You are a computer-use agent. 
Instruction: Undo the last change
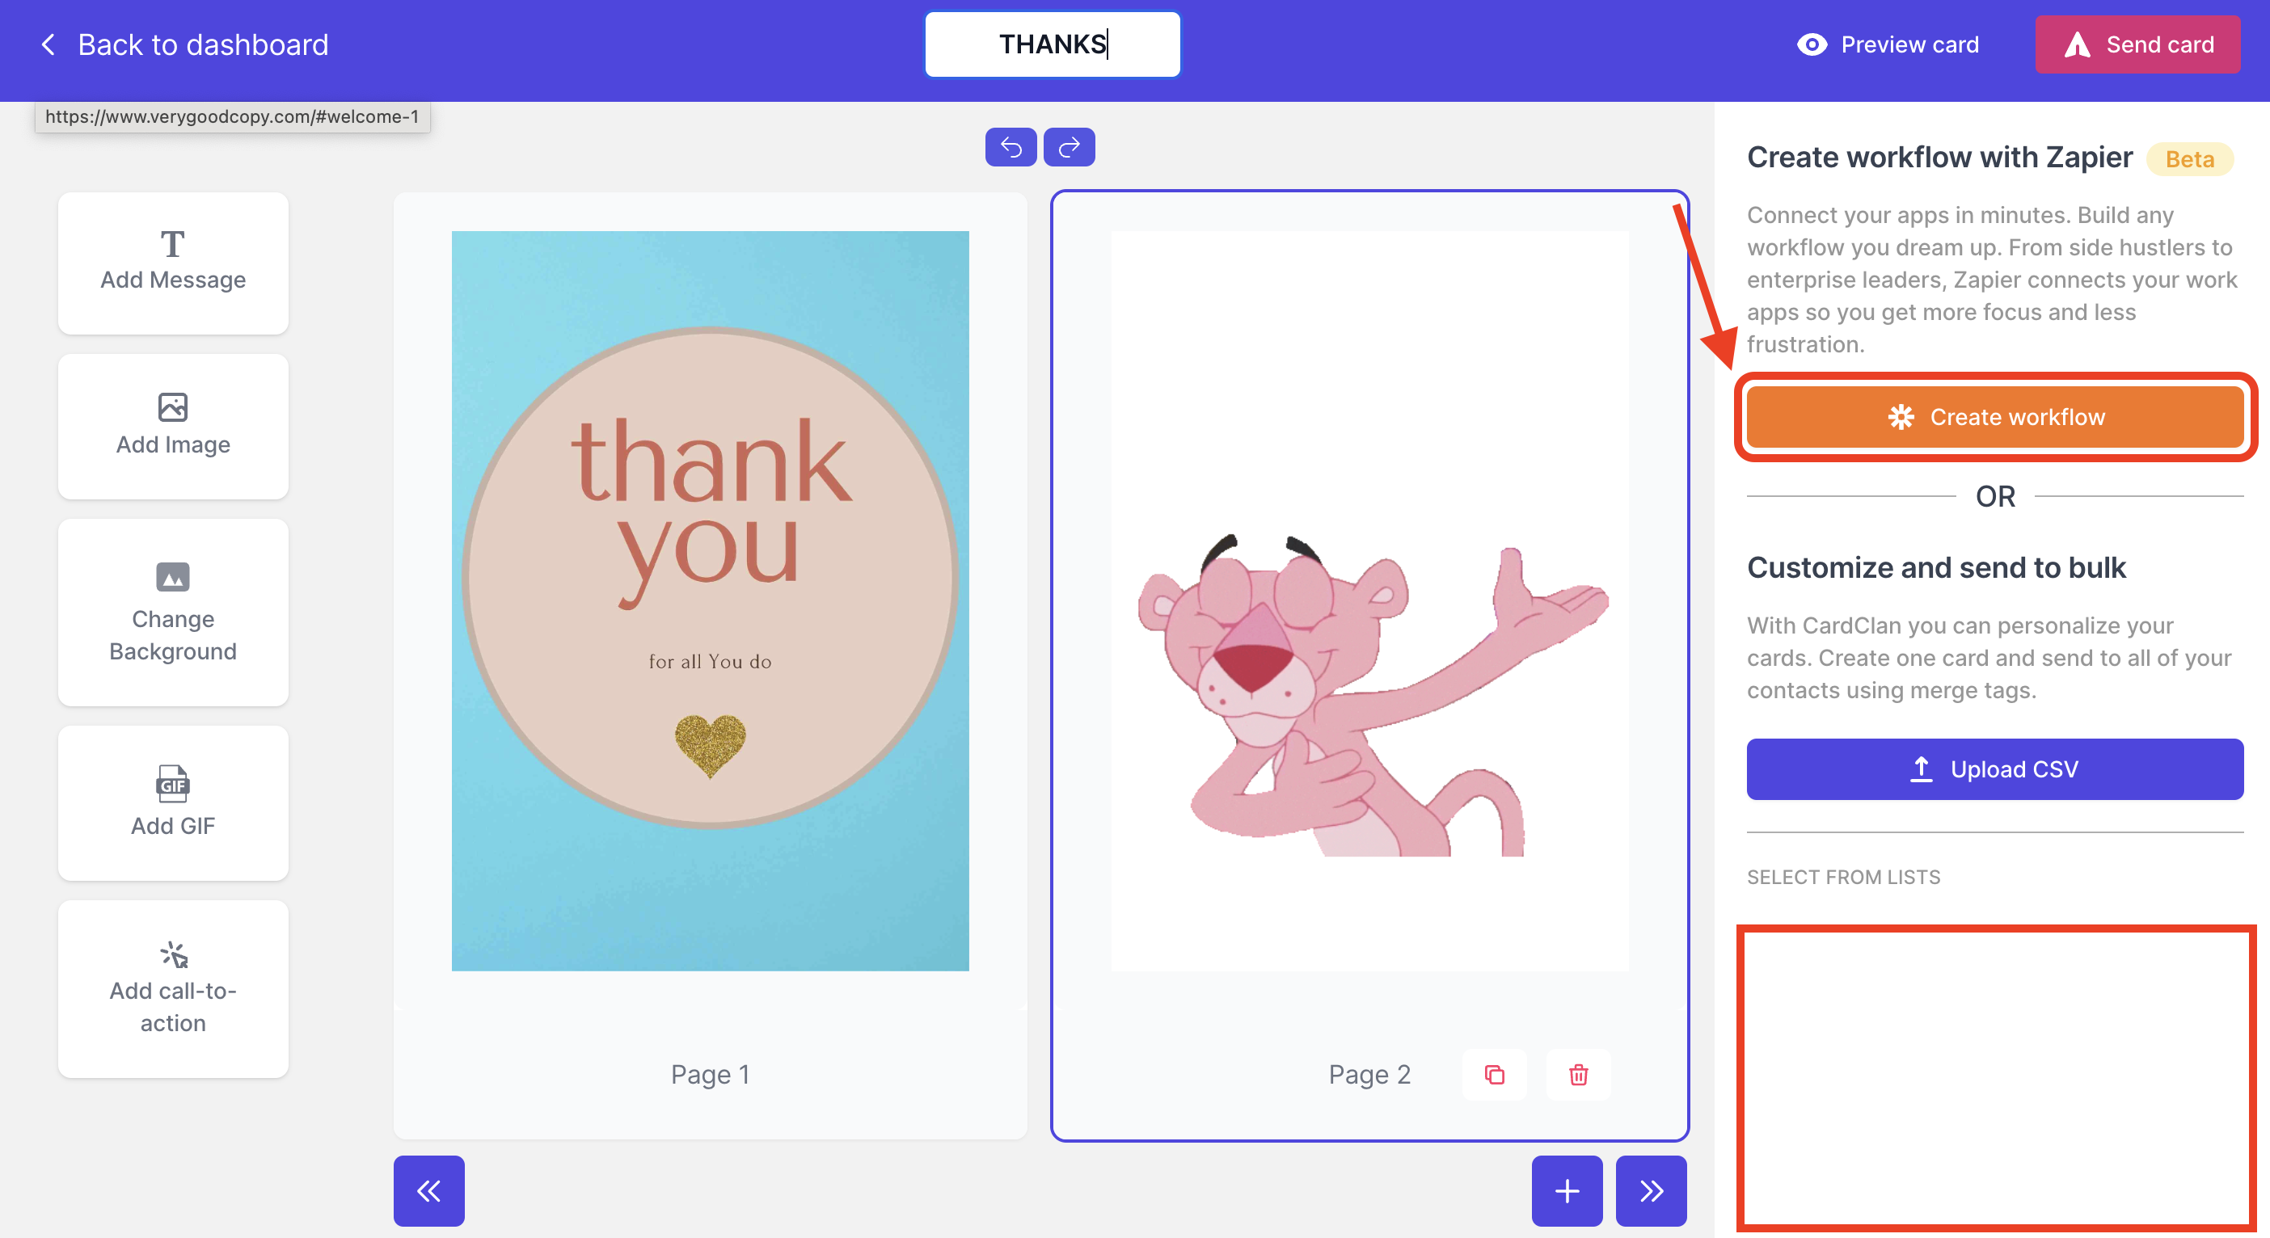(1010, 146)
